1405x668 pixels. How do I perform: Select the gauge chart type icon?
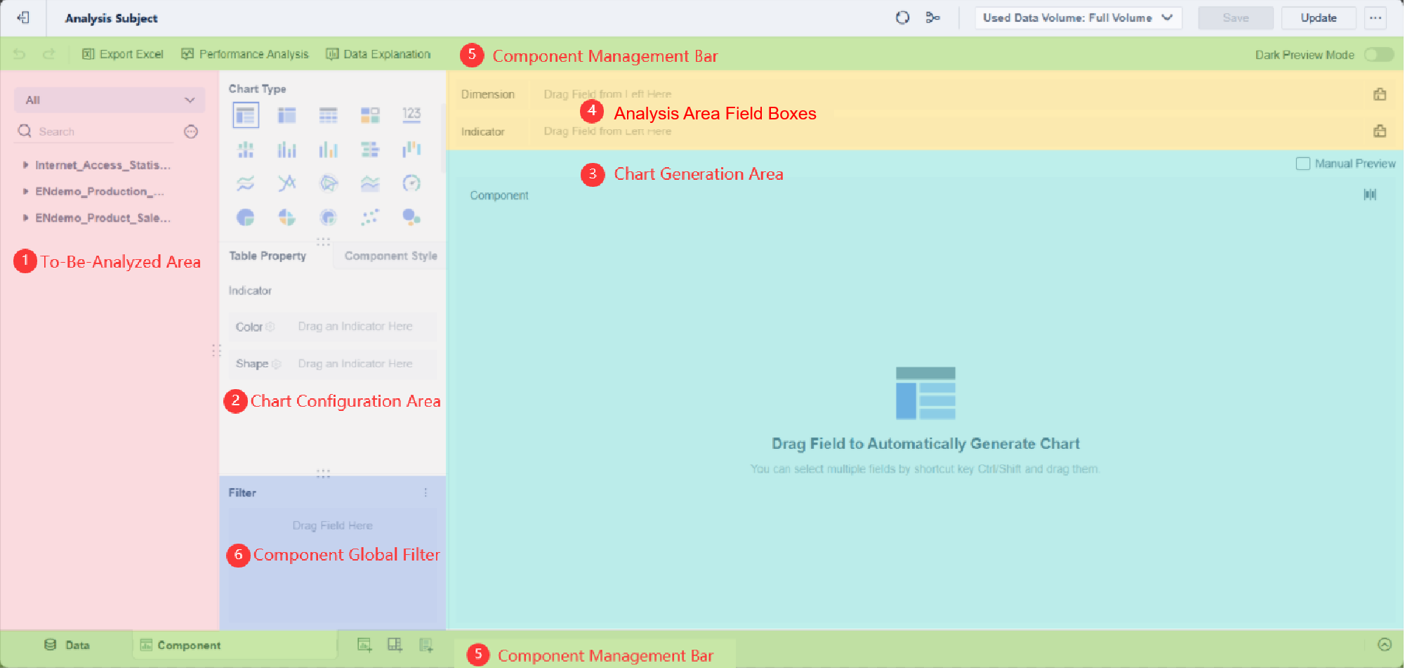(x=411, y=183)
